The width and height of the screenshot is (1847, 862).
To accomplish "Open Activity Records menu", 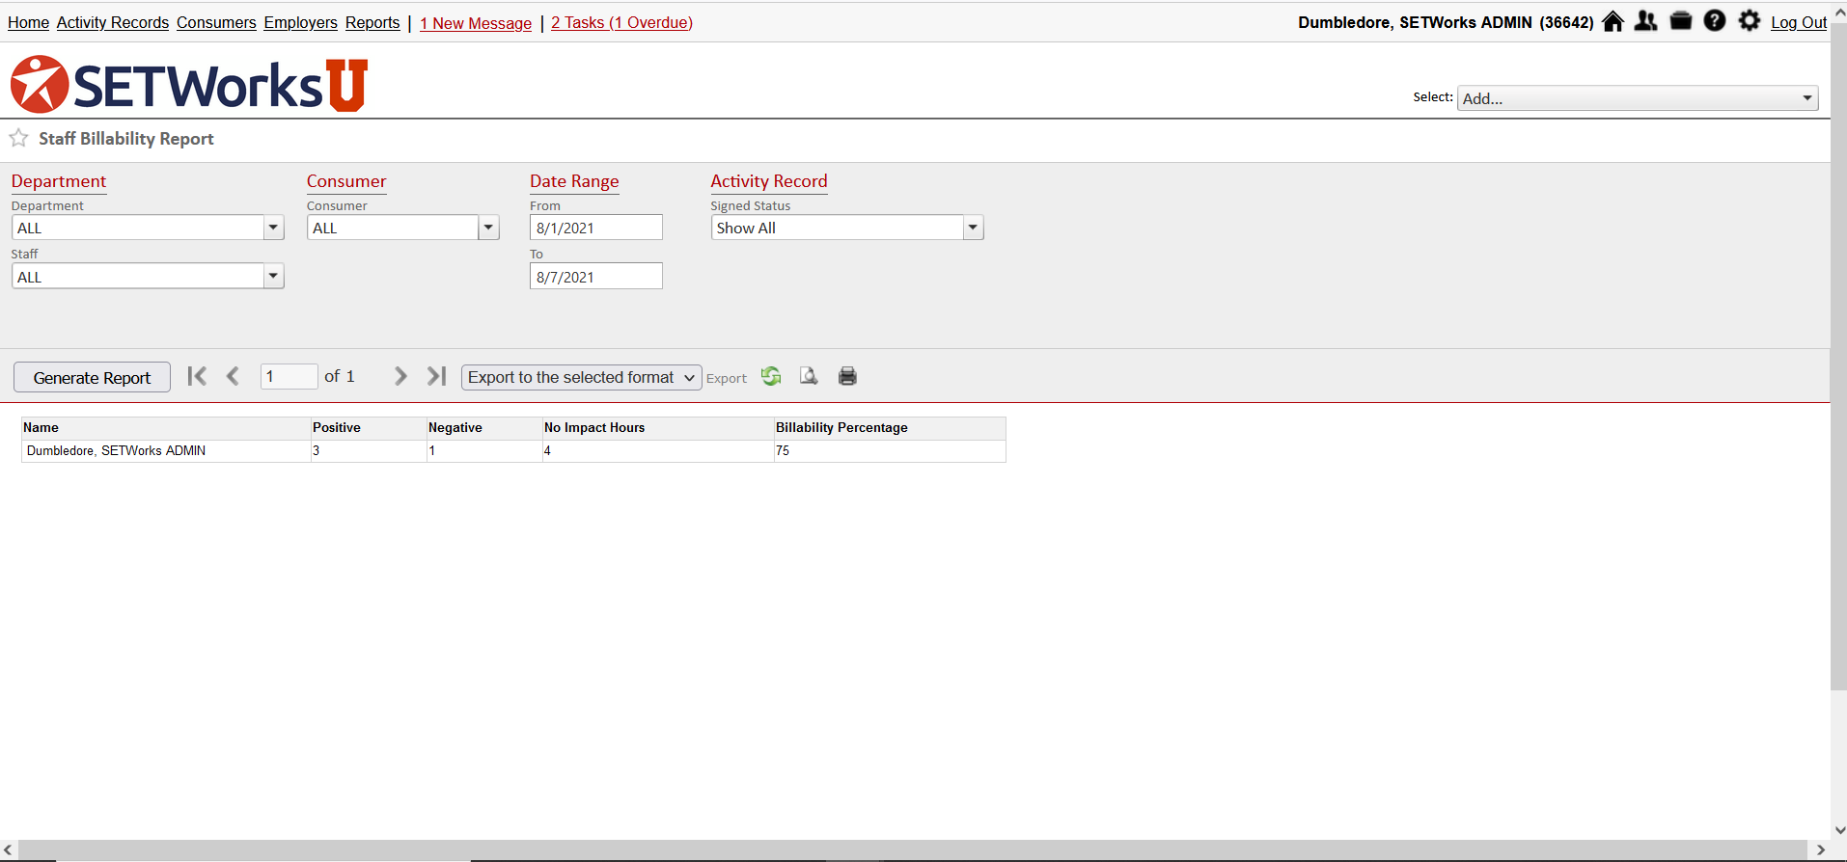I will 113,22.
